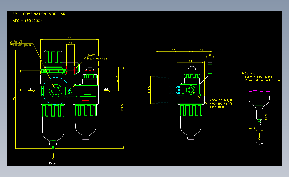Click the dashed cyan pressure gauge outline in side view
The width and height of the screenshot is (289, 177).
162,90
